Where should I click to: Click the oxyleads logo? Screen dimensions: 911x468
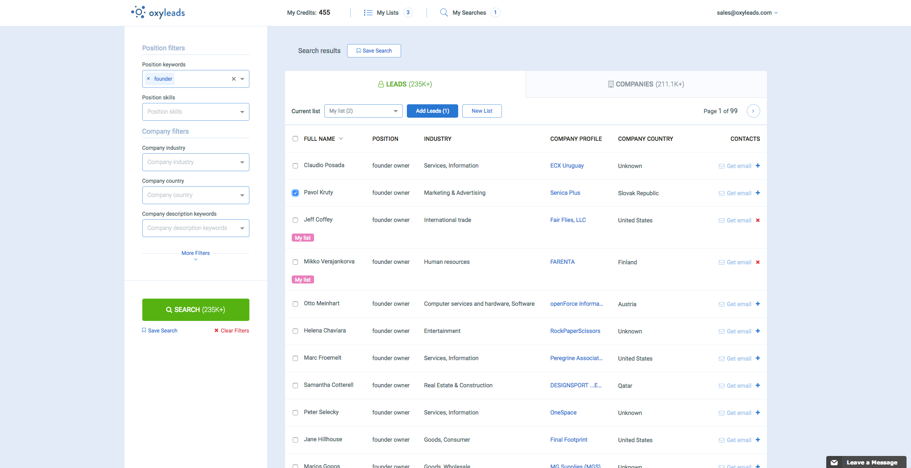pyautogui.click(x=158, y=12)
